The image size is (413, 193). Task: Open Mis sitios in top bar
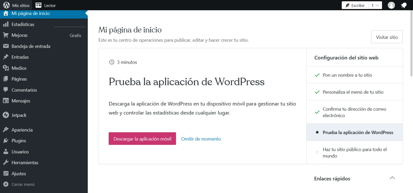coord(16,5)
